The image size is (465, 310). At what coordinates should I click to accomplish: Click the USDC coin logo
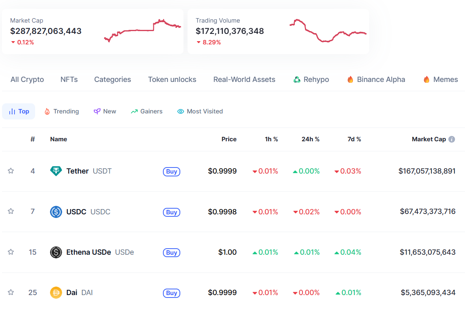point(56,212)
